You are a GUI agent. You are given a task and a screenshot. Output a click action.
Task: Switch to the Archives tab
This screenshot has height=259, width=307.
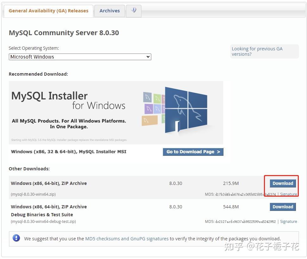click(x=110, y=10)
